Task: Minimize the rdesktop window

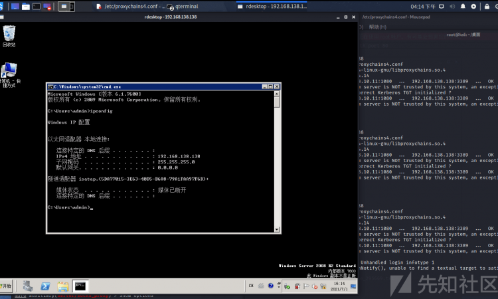Action: pos(338,17)
